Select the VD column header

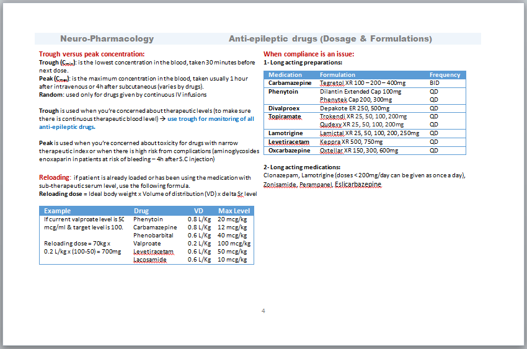198,211
